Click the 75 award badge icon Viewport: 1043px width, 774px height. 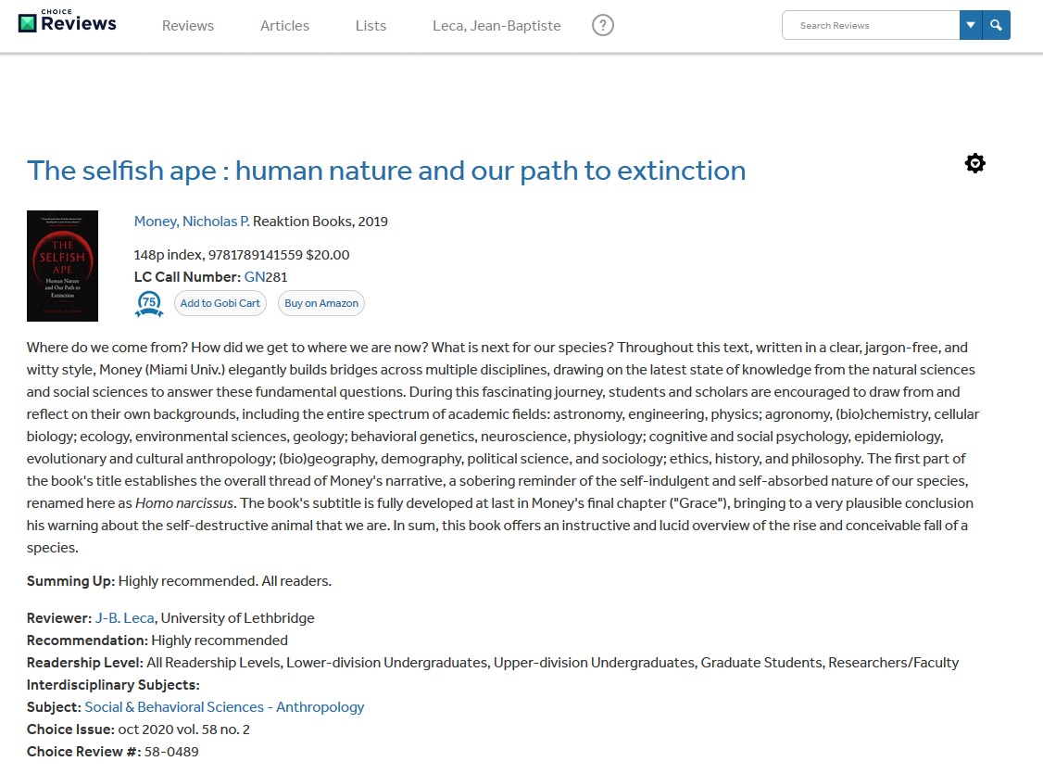pos(149,303)
